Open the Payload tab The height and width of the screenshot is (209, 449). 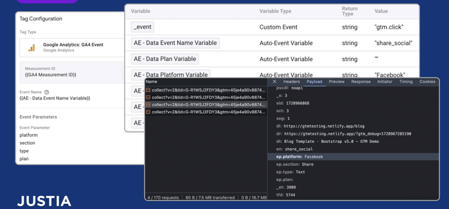(314, 81)
